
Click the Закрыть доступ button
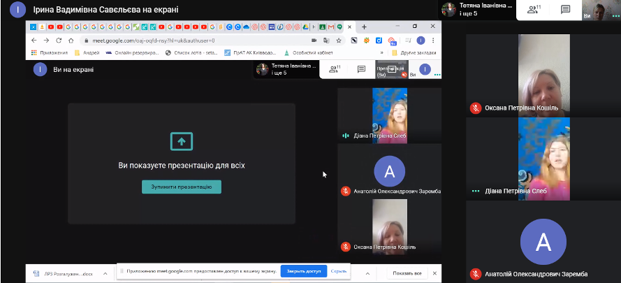(x=304, y=272)
